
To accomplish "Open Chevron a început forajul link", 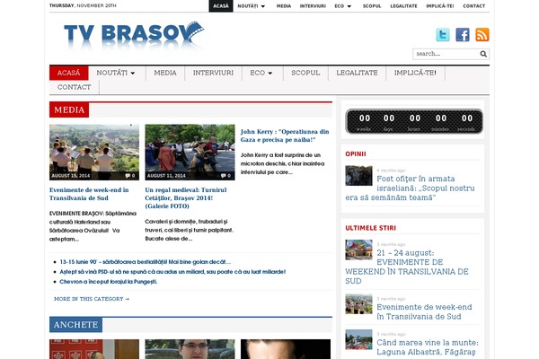I will (x=109, y=282).
